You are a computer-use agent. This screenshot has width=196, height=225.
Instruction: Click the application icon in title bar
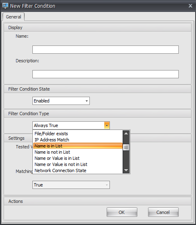click(5, 6)
